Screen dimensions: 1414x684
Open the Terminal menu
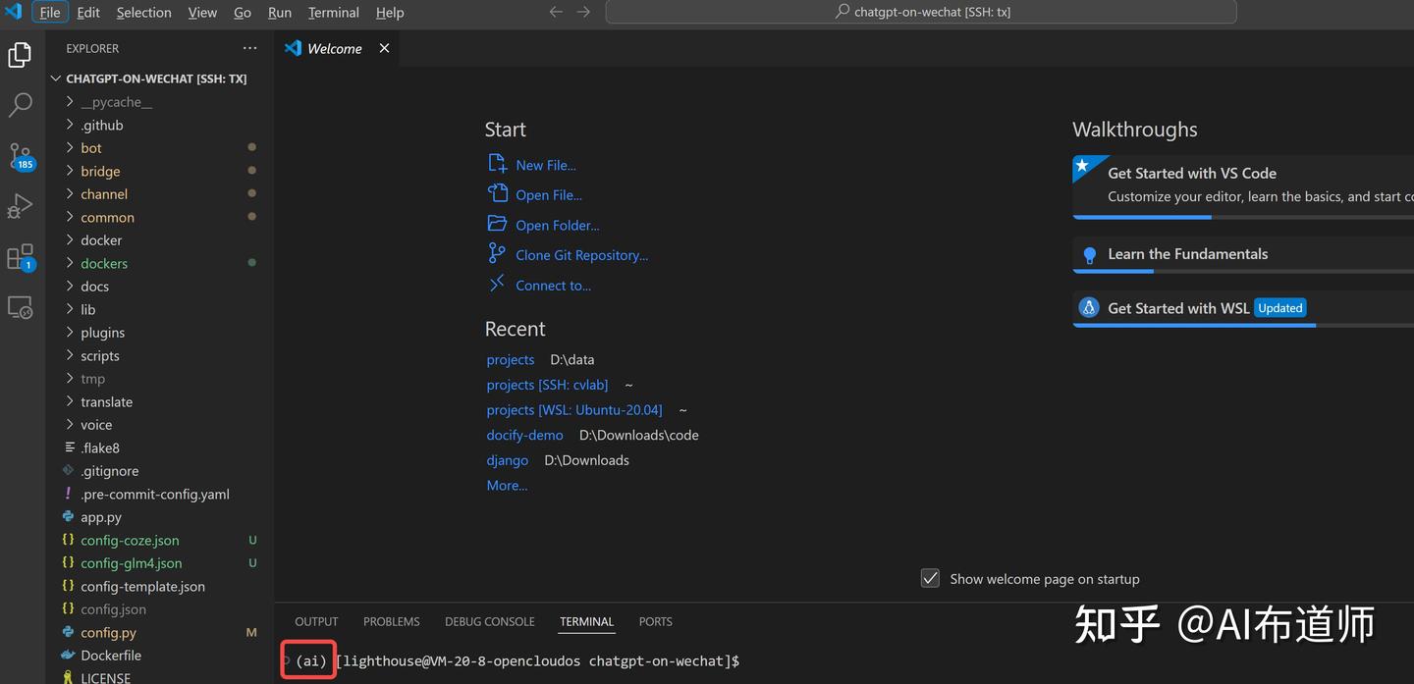pos(333,12)
